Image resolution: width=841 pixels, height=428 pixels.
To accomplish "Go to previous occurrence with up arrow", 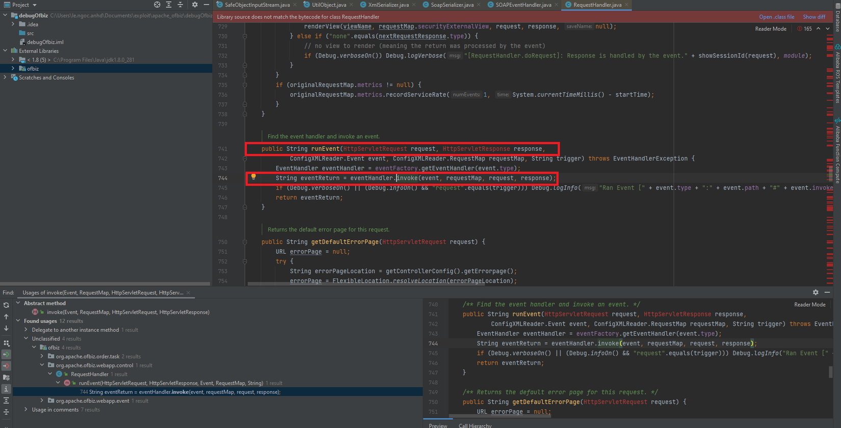I will [x=6, y=317].
